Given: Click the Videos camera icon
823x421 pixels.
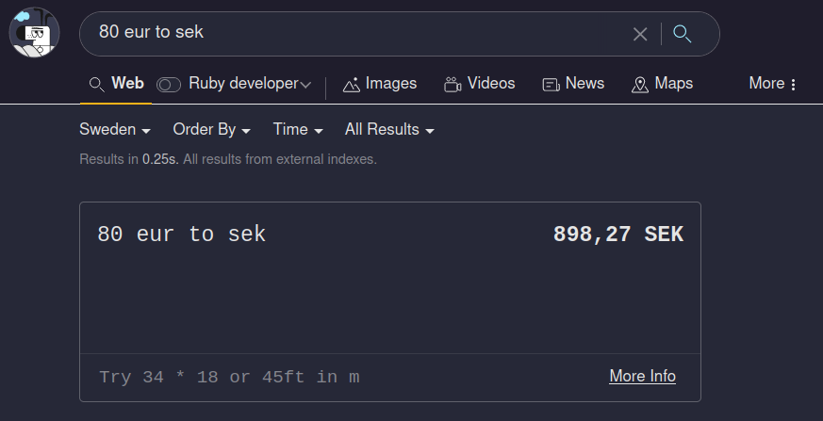Looking at the screenshot, I should pos(453,84).
